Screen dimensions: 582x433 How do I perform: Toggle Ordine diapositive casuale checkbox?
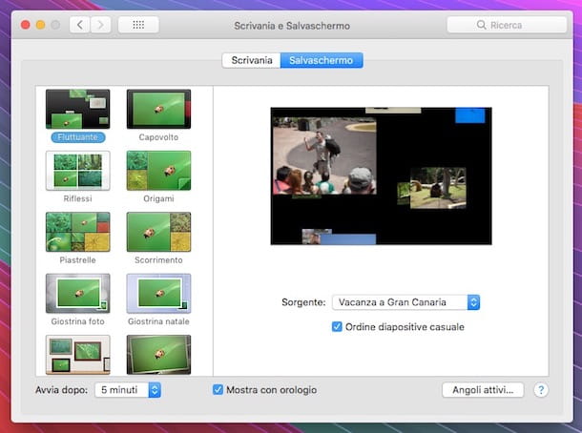point(337,327)
